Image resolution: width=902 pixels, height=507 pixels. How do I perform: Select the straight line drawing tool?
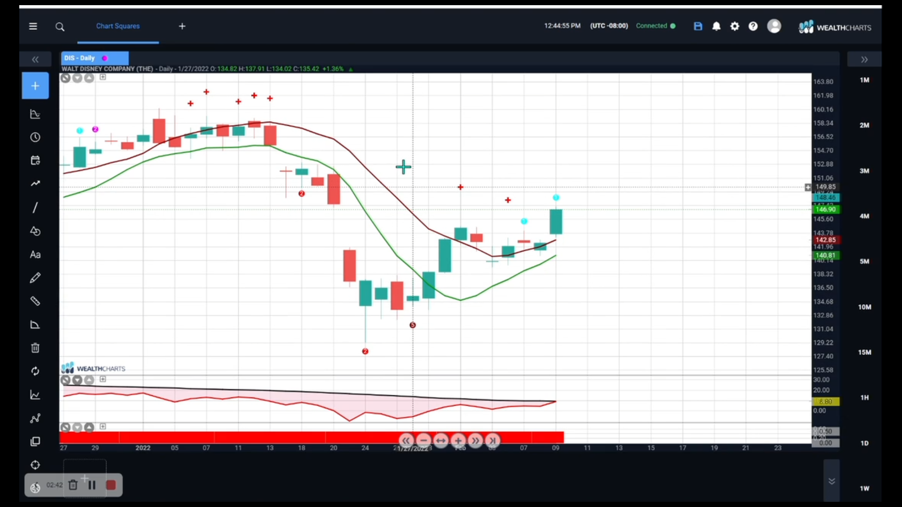[35, 207]
